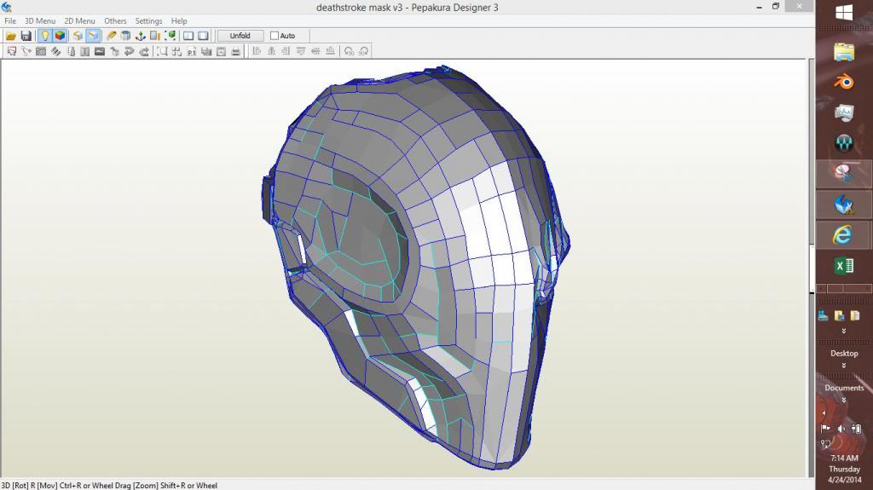Screen dimensions: 873x490
Task: Click the Desktop toolbar label
Action: tap(844, 354)
